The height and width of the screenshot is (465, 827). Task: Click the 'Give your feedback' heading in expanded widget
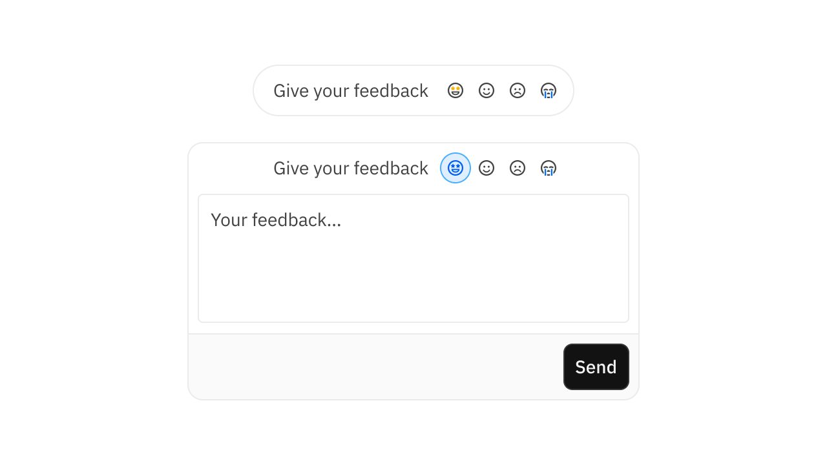tap(350, 168)
